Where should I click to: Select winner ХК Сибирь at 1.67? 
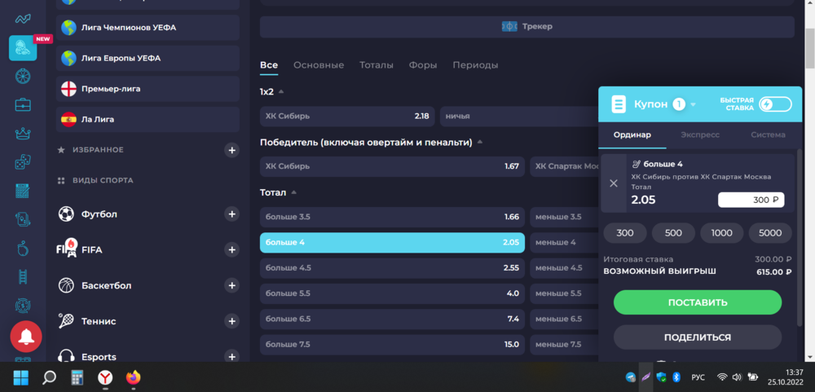click(393, 166)
